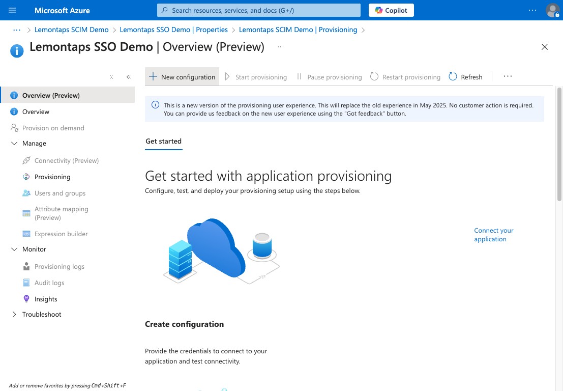Open the Lemontaps SSO Demo | Properties breadcrumb
563x391 pixels.
[x=174, y=30]
